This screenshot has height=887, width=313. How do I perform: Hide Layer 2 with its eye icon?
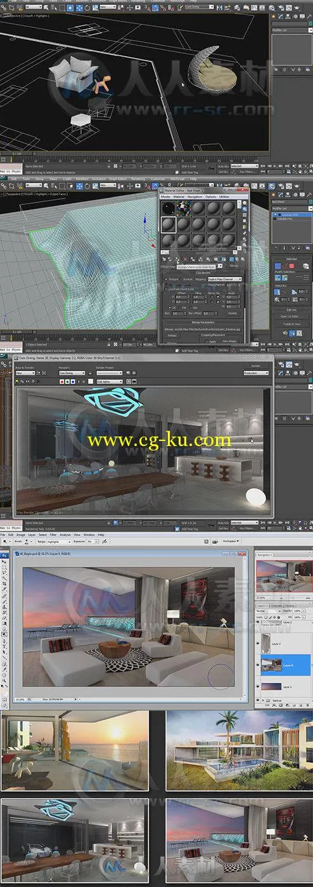coord(259,622)
